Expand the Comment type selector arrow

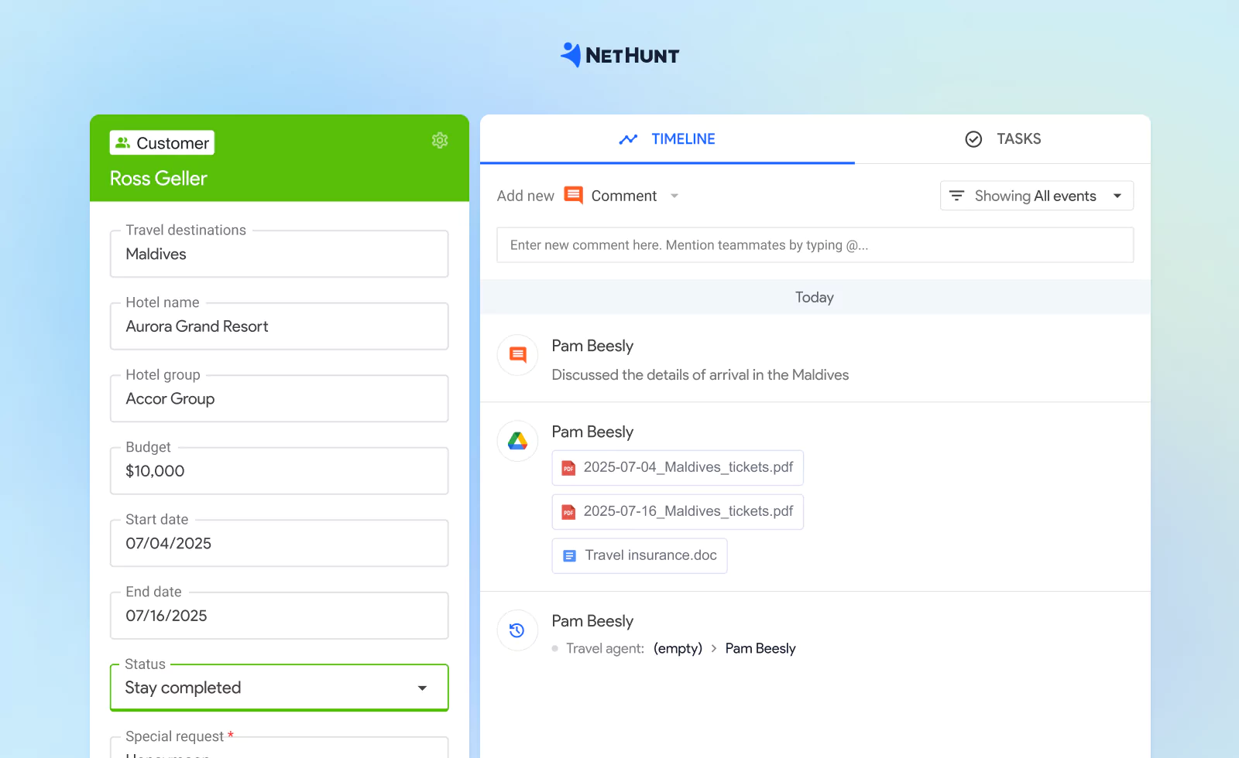click(674, 196)
